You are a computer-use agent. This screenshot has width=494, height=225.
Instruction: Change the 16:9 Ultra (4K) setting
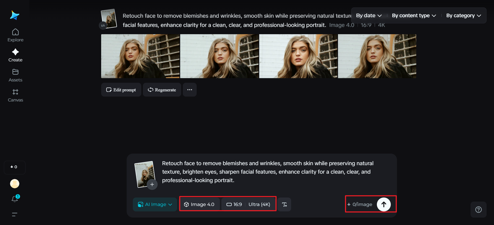(x=248, y=204)
